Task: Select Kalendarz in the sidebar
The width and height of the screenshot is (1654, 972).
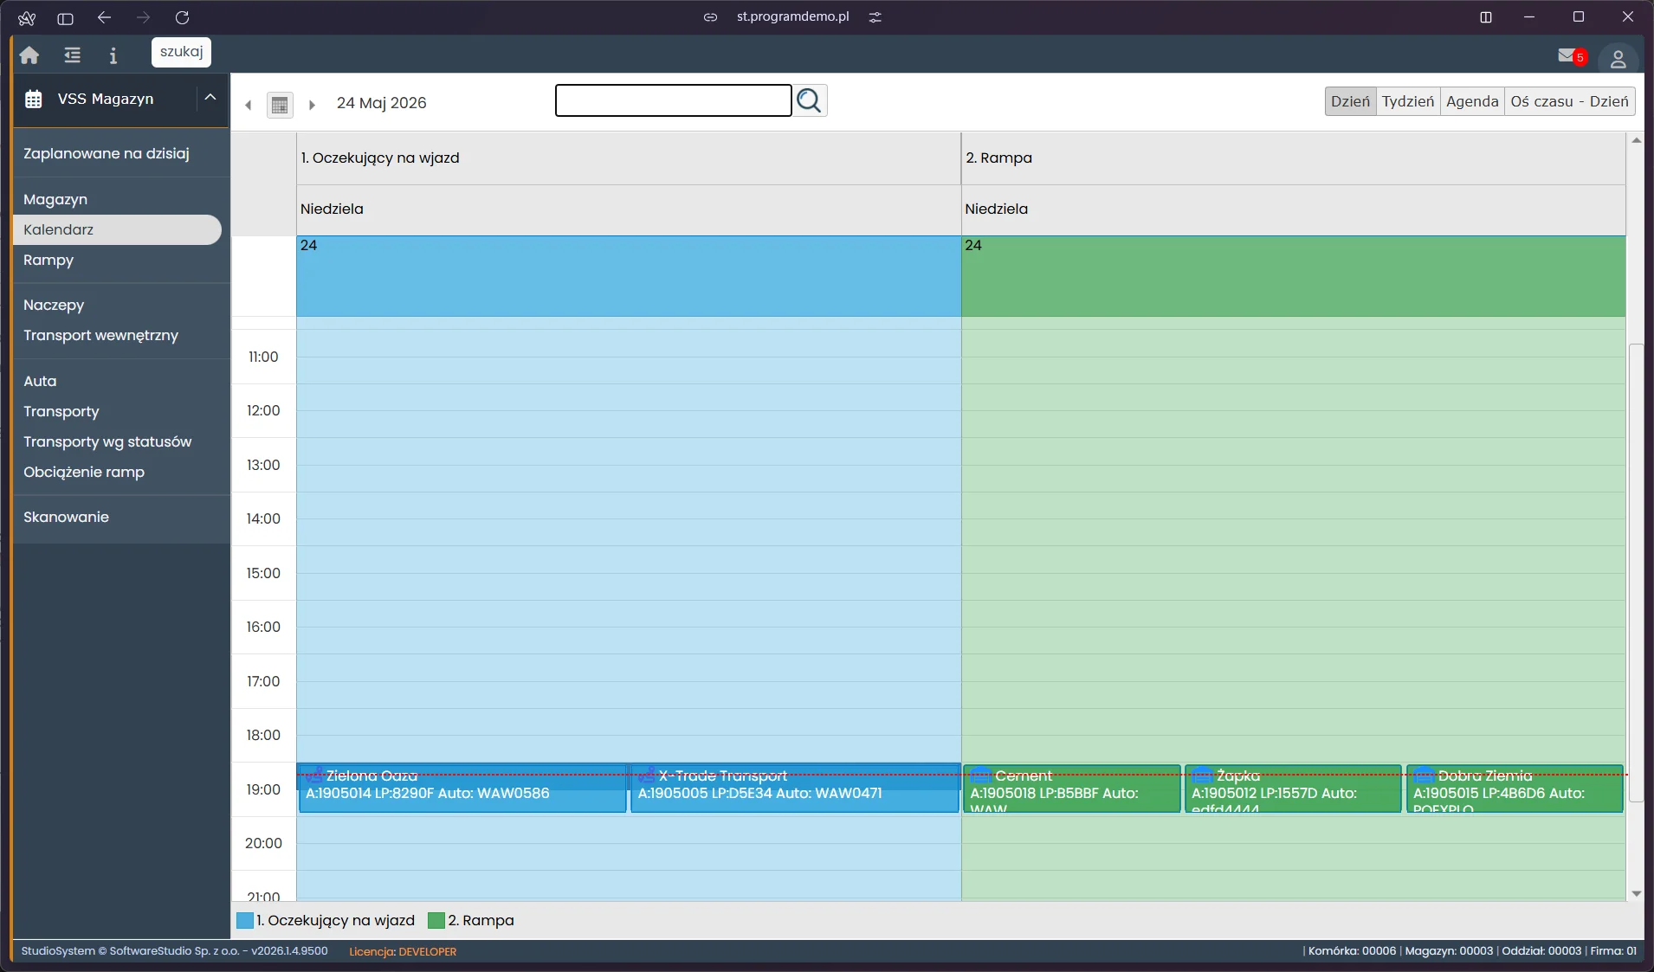Action: (x=117, y=229)
